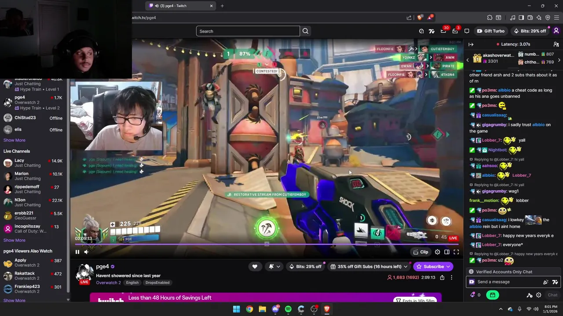Open rippedemoff channel in sidebar

(33, 189)
